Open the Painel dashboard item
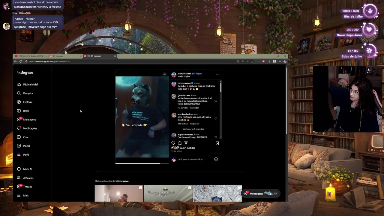This screenshot has width=384, height=216. [23, 146]
